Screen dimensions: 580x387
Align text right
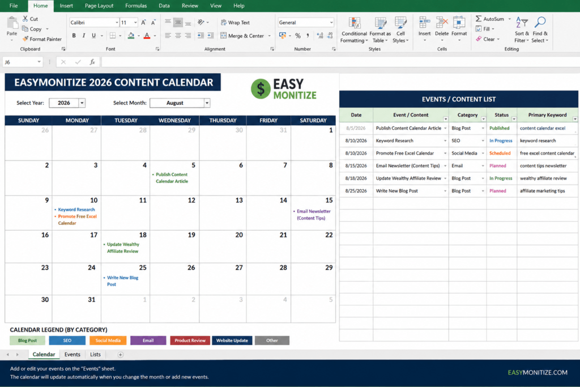pyautogui.click(x=188, y=36)
